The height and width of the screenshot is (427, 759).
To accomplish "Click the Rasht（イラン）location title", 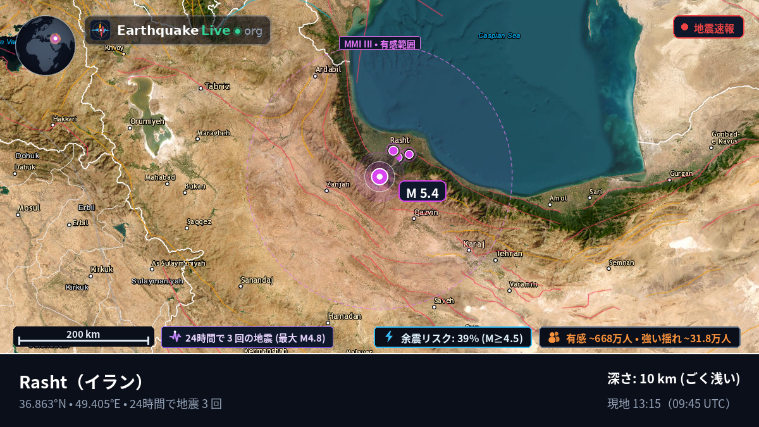I will click(x=82, y=382).
